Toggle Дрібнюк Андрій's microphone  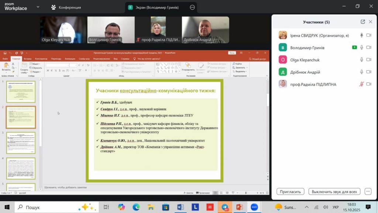[362, 72]
